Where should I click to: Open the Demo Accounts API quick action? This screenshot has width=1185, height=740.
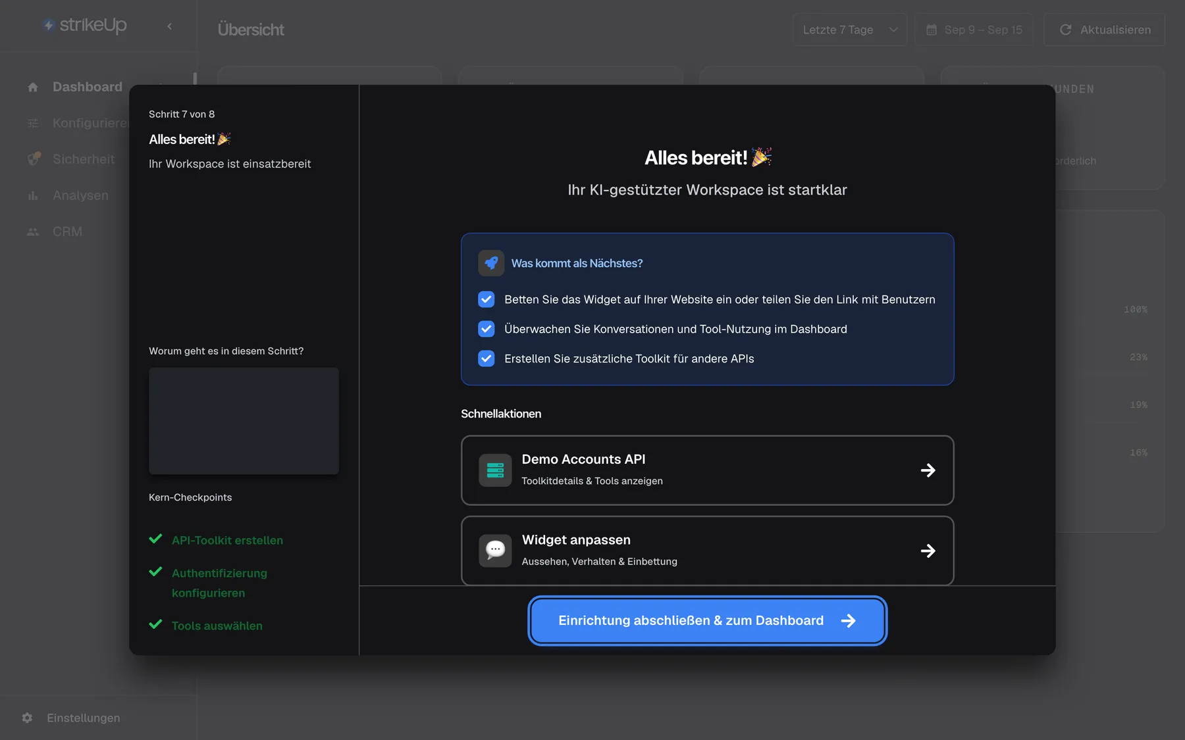point(707,470)
